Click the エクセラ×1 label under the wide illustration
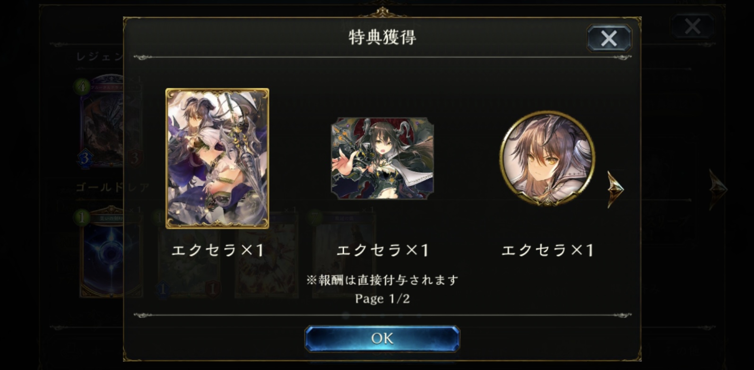The image size is (754, 370). [382, 250]
